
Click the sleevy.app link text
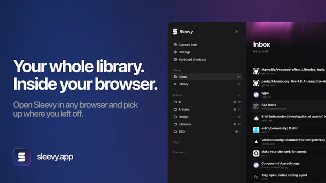55,157
